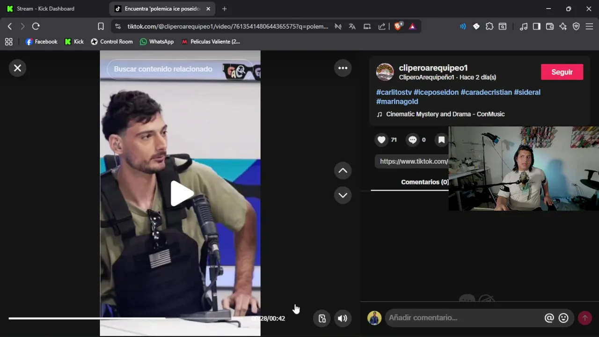Open hashtag #marinagold
Image resolution: width=599 pixels, height=337 pixels.
pyautogui.click(x=397, y=102)
